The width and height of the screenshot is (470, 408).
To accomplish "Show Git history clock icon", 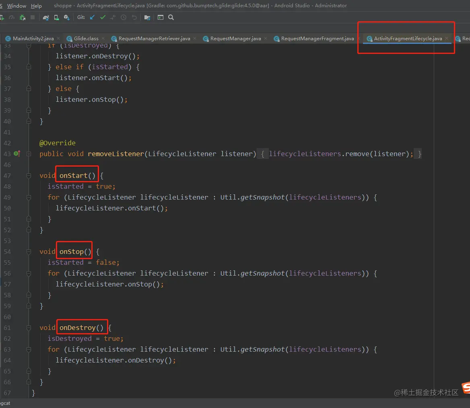I will coord(124,17).
